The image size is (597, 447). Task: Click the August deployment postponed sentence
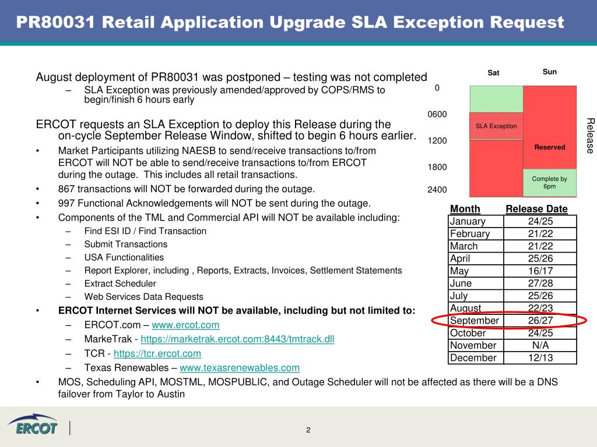(231, 77)
